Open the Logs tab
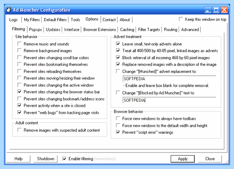The image size is (234, 169). click(13, 20)
